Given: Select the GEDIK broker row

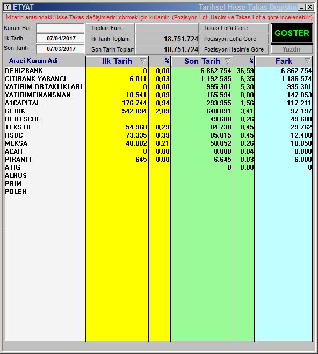Looking at the screenshot, I should (x=158, y=111).
